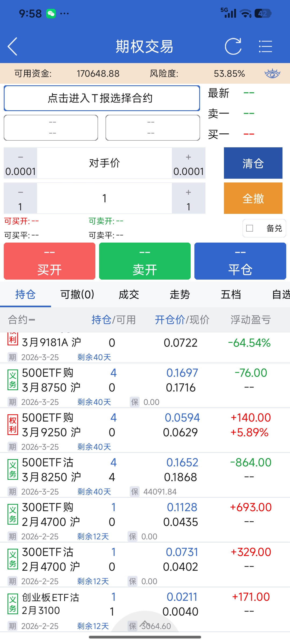
Task: Tap the blue 平仓 button
Action: 240,261
